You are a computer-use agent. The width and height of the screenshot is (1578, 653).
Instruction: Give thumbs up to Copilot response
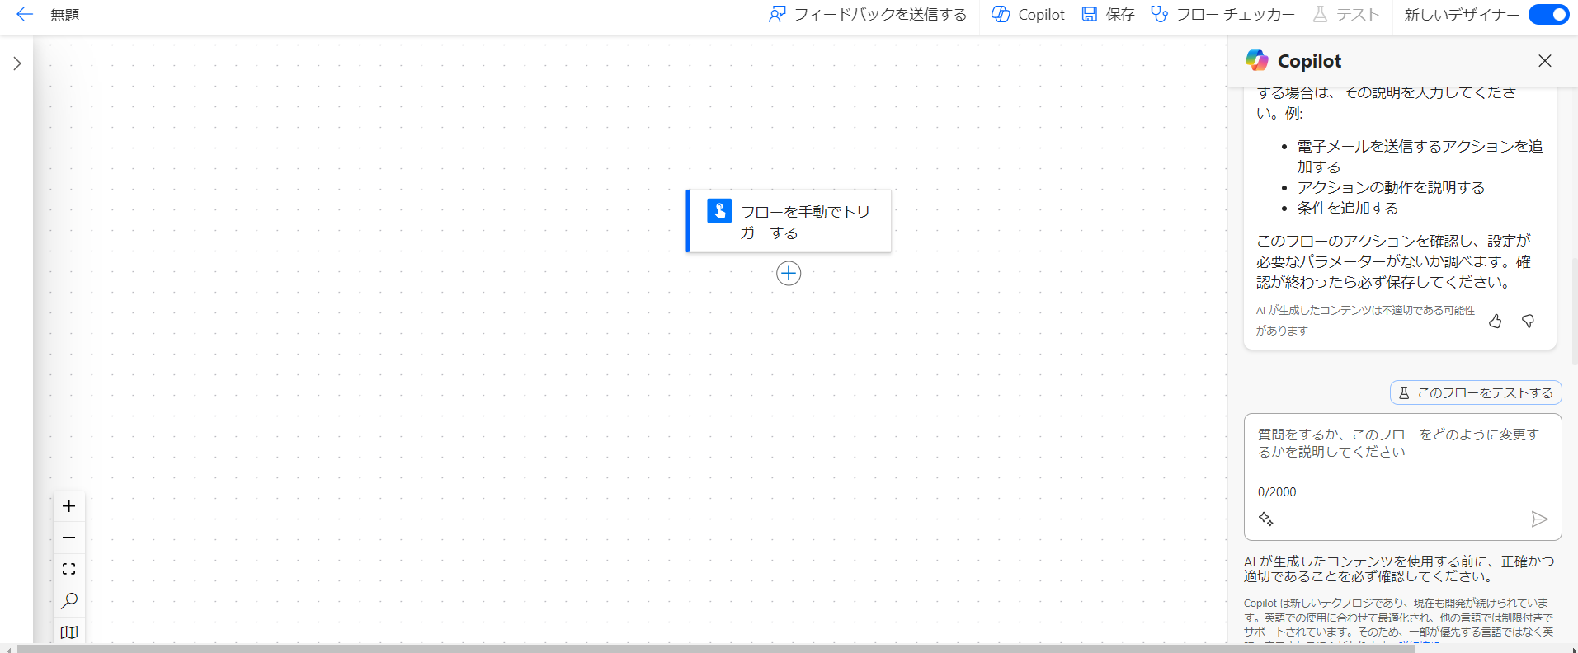tap(1496, 322)
